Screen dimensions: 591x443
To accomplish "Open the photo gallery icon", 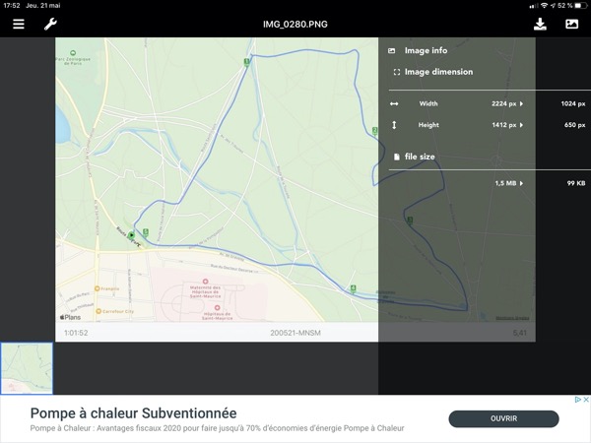I will pos(571,24).
